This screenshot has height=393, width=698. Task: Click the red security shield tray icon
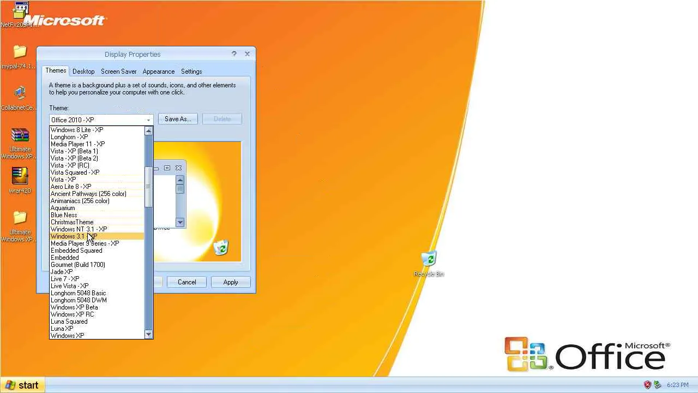647,385
